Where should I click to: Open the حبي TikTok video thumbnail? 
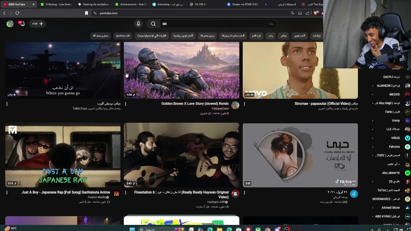(x=300, y=155)
